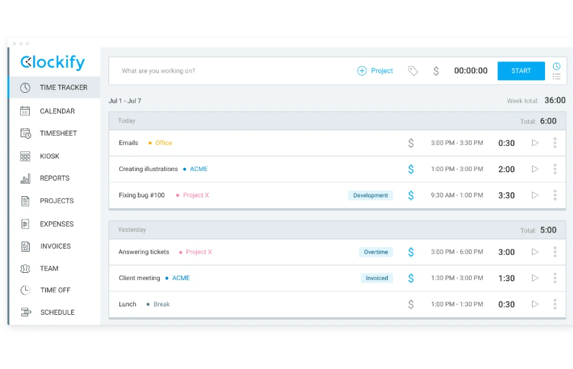
Task: Click the tag icon in the timer bar
Action: [x=413, y=71]
